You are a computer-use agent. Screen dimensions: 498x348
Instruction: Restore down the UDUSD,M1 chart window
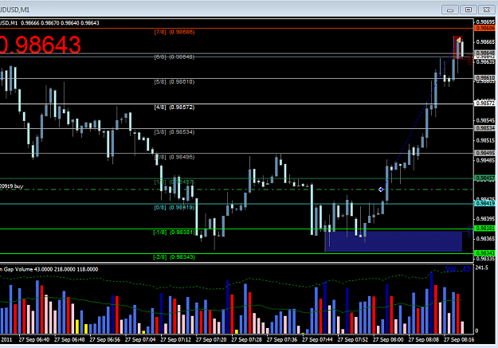pos(469,10)
